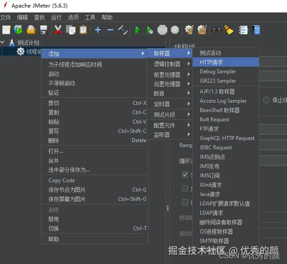Select 删除 in context menu

(x=94, y=140)
